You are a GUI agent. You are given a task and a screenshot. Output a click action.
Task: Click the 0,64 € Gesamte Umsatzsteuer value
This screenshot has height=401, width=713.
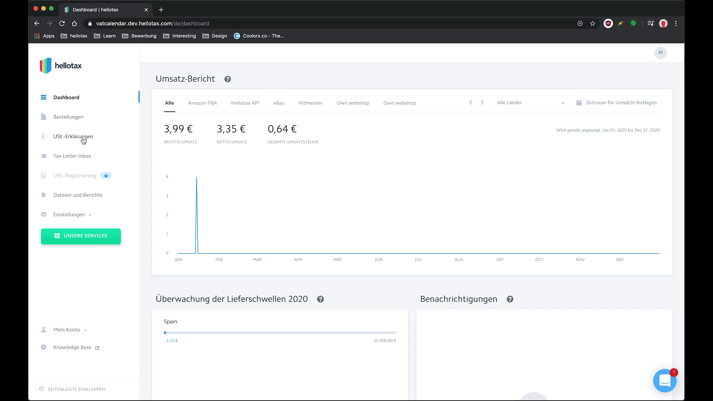pyautogui.click(x=282, y=129)
